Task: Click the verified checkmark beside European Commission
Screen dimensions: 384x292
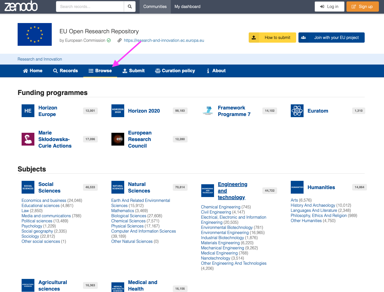Action: tap(109, 40)
